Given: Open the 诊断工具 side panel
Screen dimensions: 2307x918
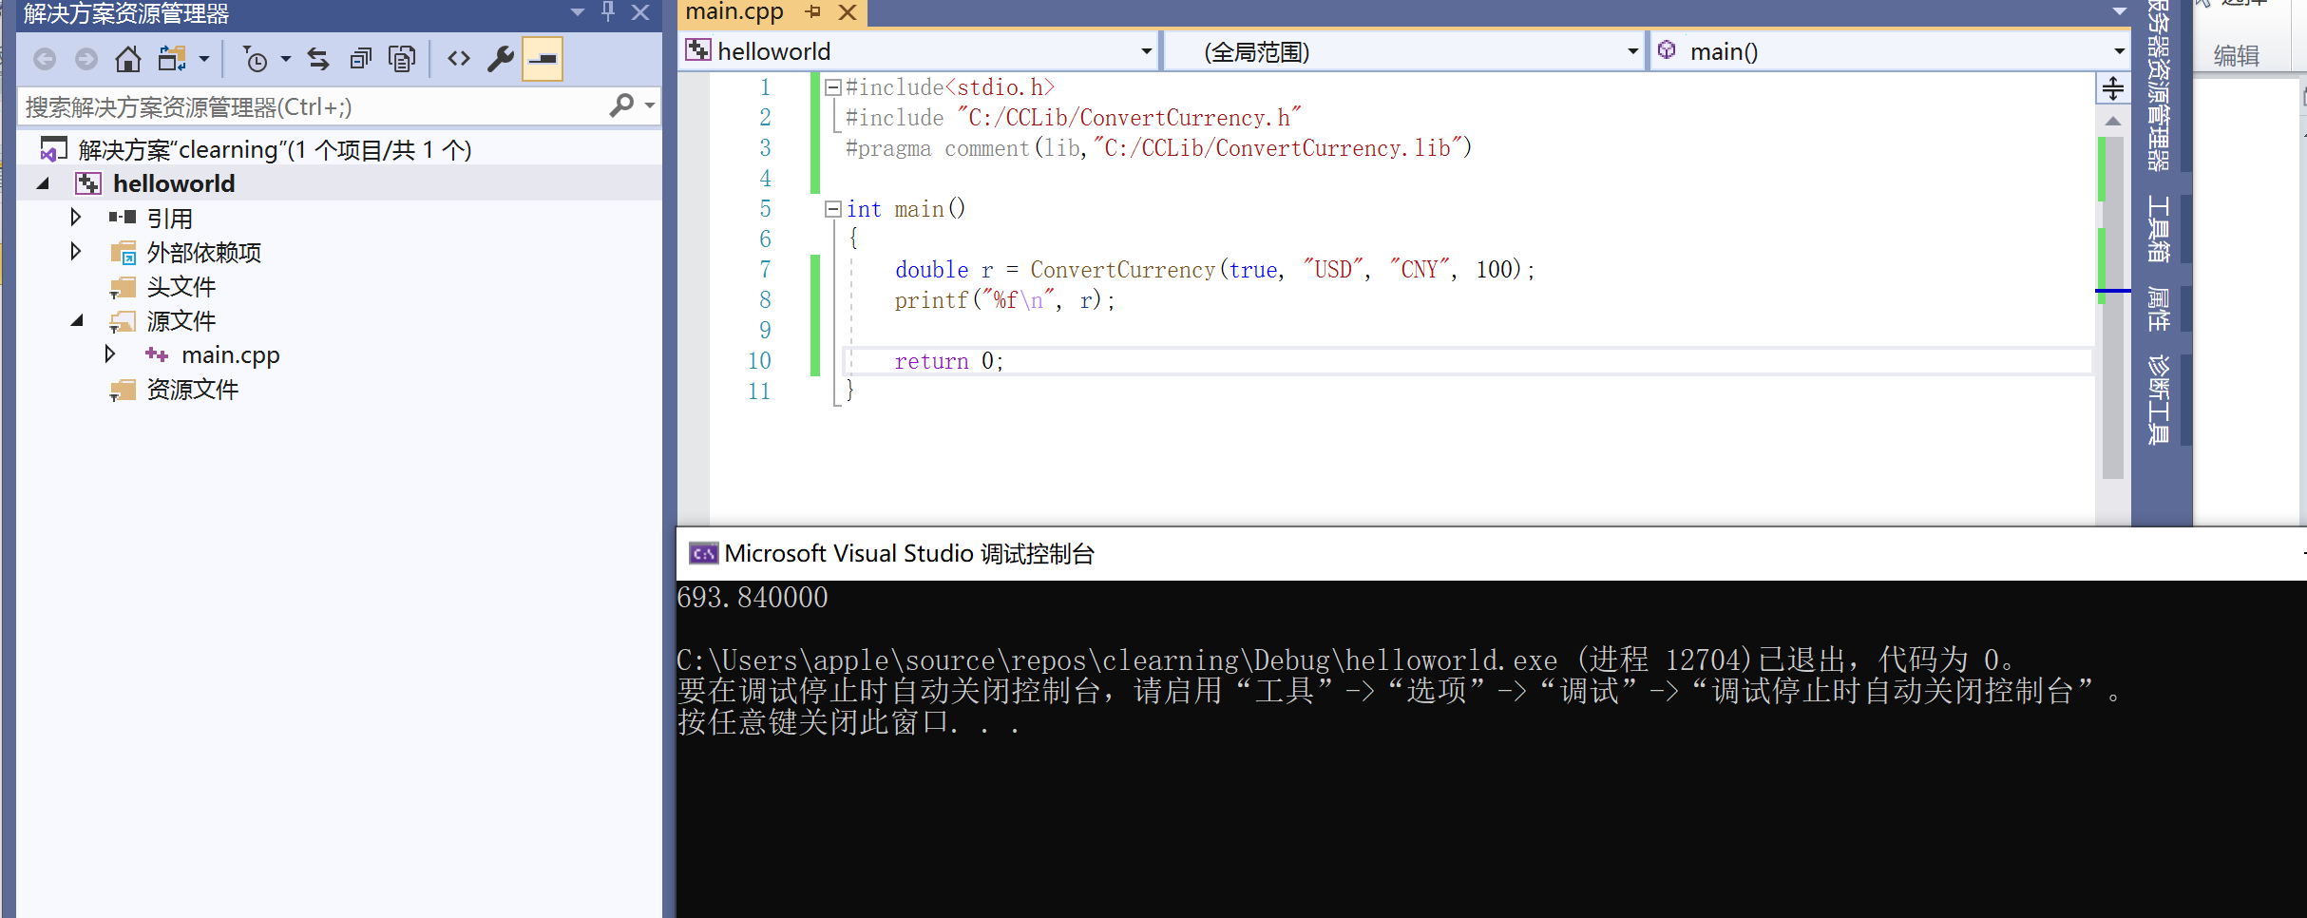Looking at the screenshot, I should click(2157, 399).
